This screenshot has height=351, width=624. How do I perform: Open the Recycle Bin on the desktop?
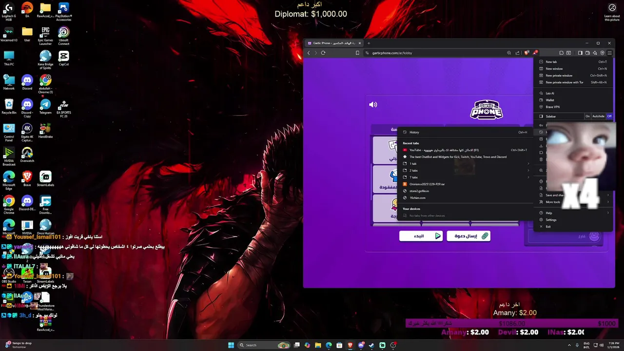9,107
